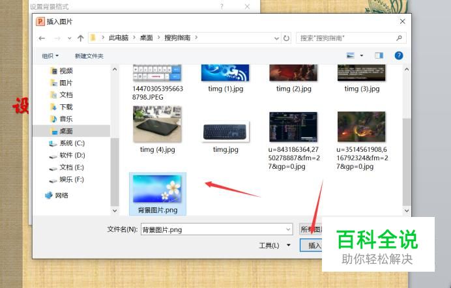
Task: Expand the address bar history dropdown
Action: tap(276, 38)
